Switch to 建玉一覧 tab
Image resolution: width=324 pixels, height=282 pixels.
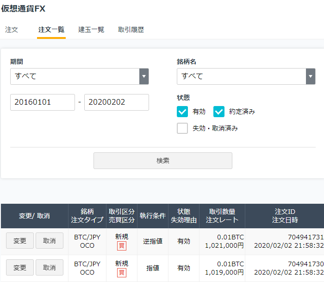[91, 30]
